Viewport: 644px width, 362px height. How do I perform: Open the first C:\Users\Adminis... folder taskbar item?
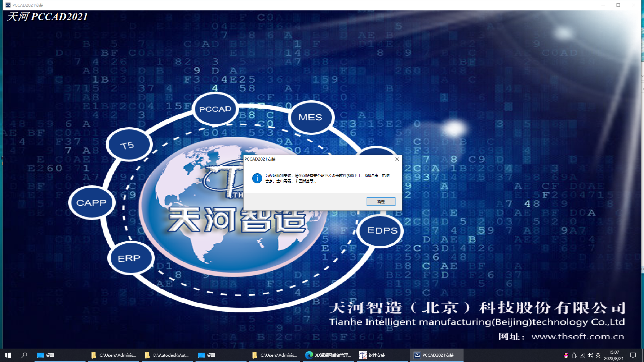pyautogui.click(x=114, y=355)
